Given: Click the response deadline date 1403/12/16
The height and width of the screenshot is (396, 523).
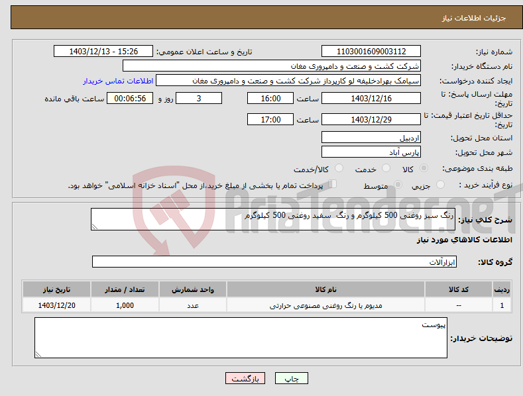Looking at the screenshot, I should coord(371,98).
